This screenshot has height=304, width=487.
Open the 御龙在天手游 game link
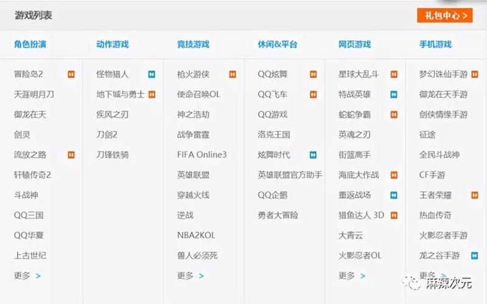coord(444,94)
